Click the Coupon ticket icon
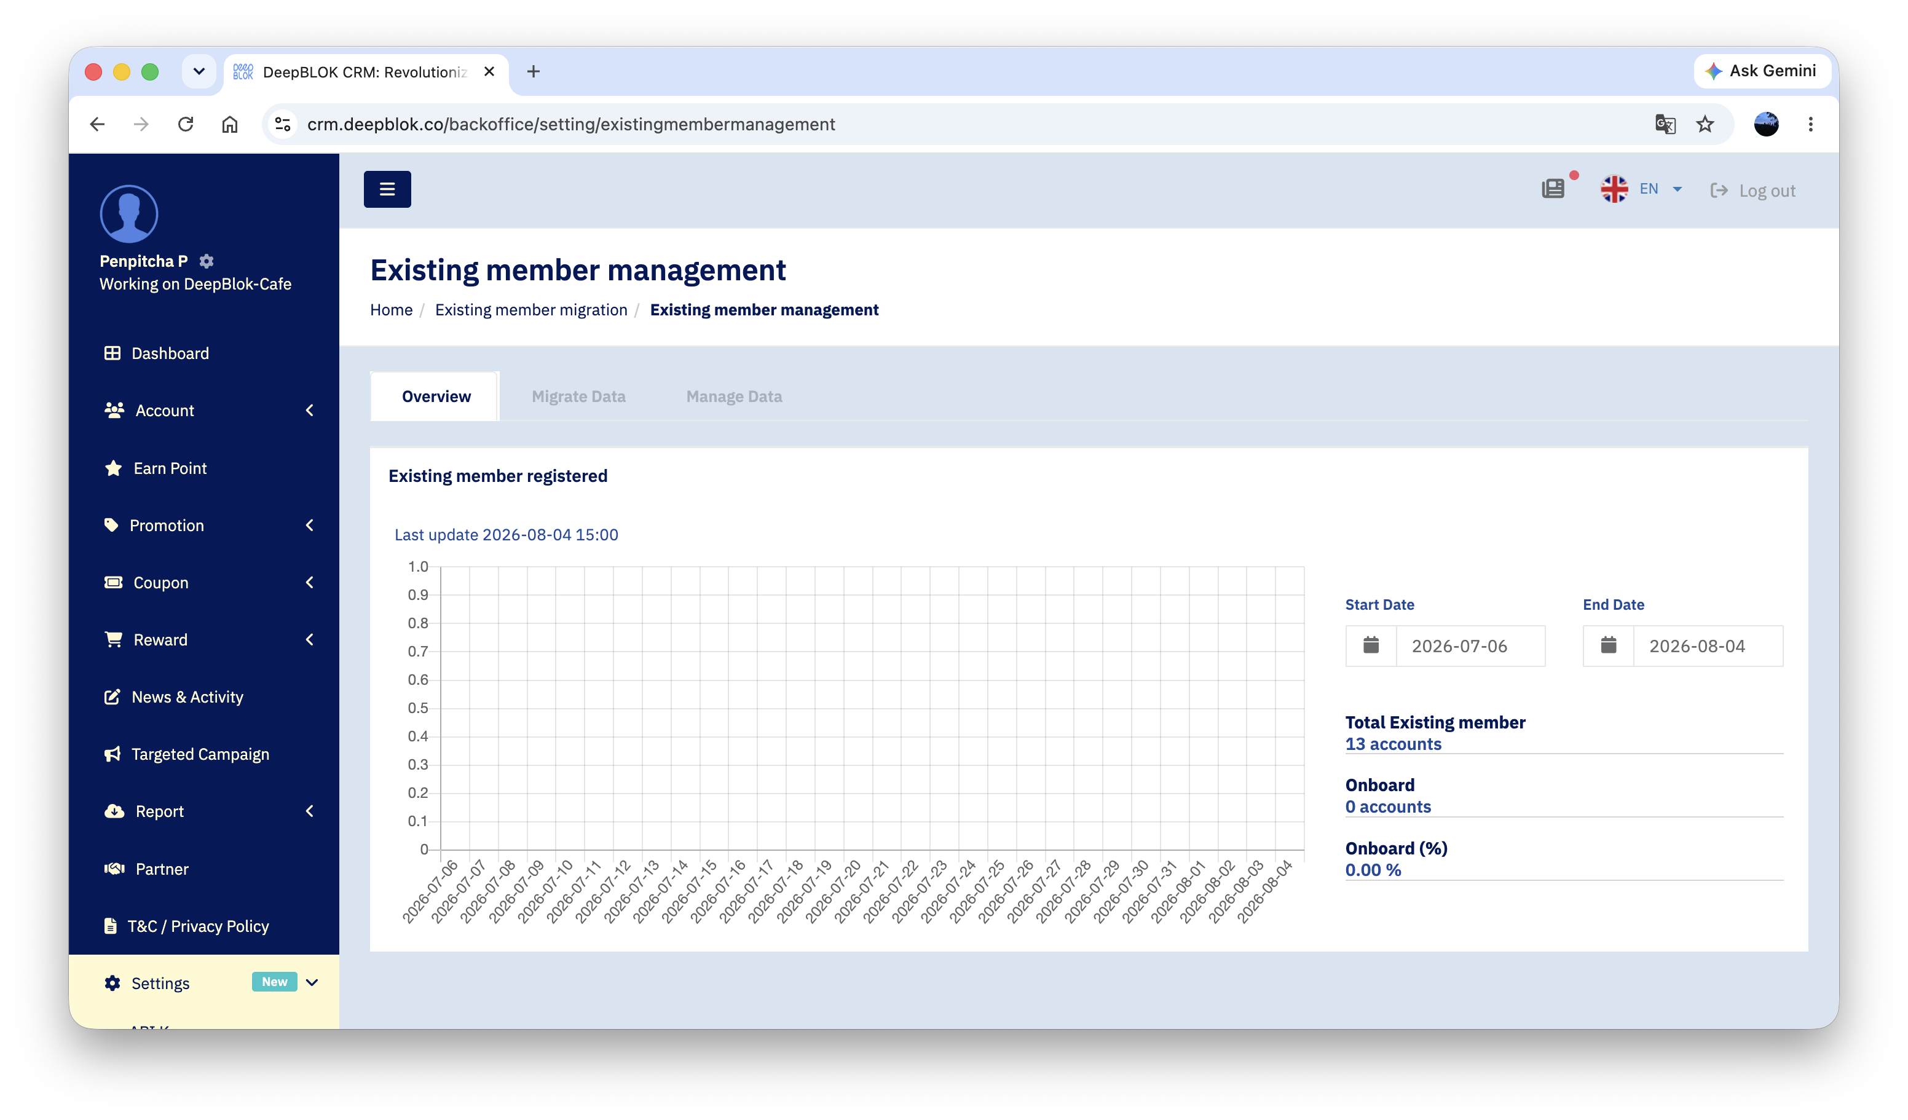1908x1120 pixels. coord(114,582)
